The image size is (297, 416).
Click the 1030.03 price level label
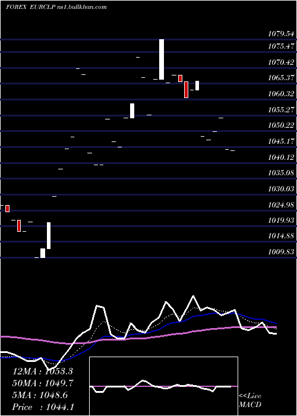[x=281, y=189]
